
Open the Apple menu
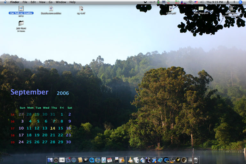pos(5,2)
